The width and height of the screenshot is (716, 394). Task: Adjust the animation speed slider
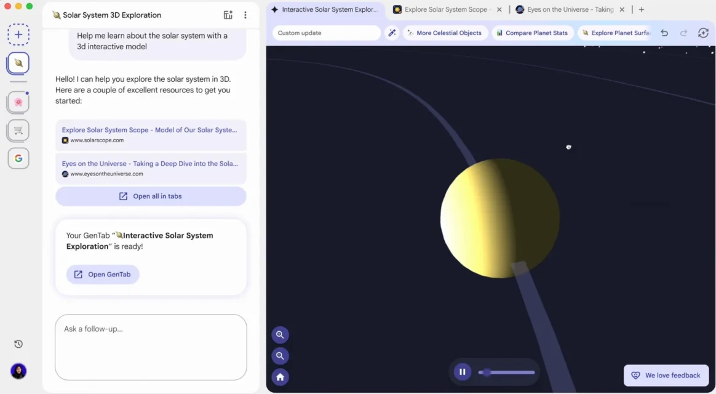point(487,372)
